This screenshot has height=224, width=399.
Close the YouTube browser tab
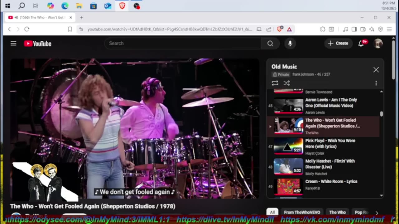[70, 17]
